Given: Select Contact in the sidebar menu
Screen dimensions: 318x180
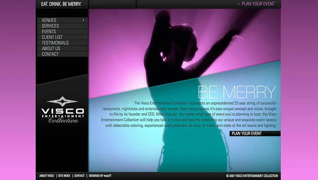Looking at the screenshot, I should 62,54.
